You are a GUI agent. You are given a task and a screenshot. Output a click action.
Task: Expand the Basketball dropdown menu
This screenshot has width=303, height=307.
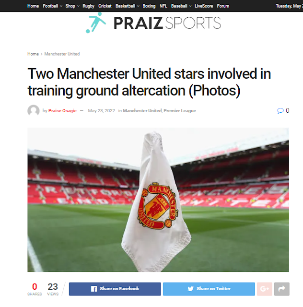127,6
